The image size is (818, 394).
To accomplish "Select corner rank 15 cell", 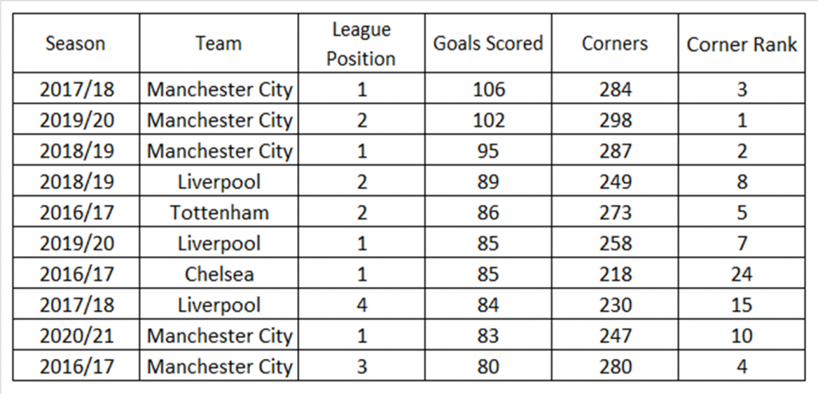I will 742,305.
